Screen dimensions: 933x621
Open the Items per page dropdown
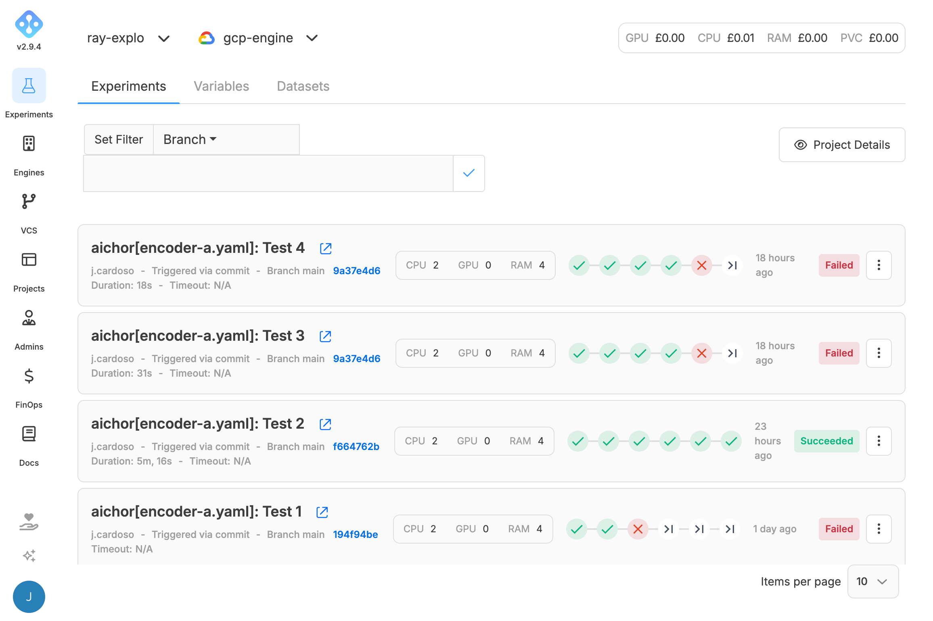873,581
